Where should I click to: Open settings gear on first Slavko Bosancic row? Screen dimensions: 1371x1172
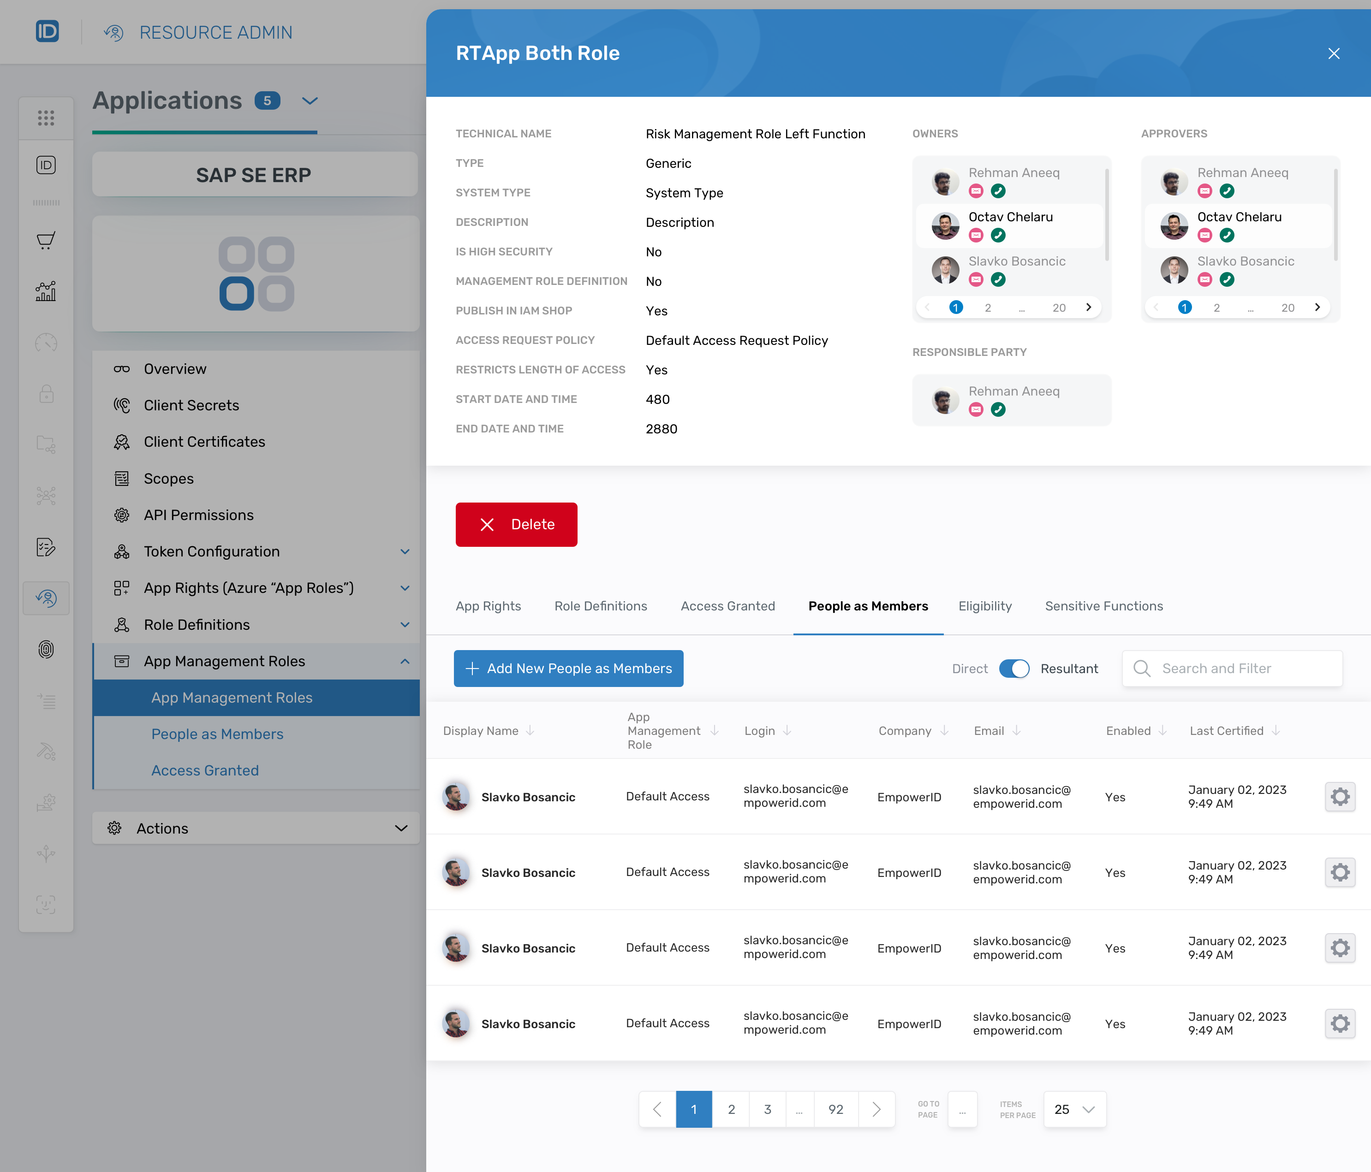[x=1340, y=796]
